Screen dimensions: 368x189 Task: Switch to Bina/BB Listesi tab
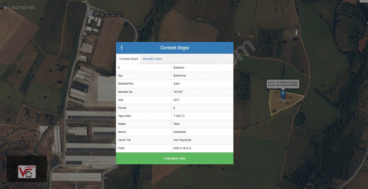point(153,59)
